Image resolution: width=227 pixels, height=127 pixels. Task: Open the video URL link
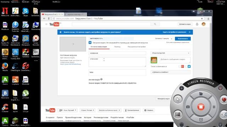[x=70, y=64]
